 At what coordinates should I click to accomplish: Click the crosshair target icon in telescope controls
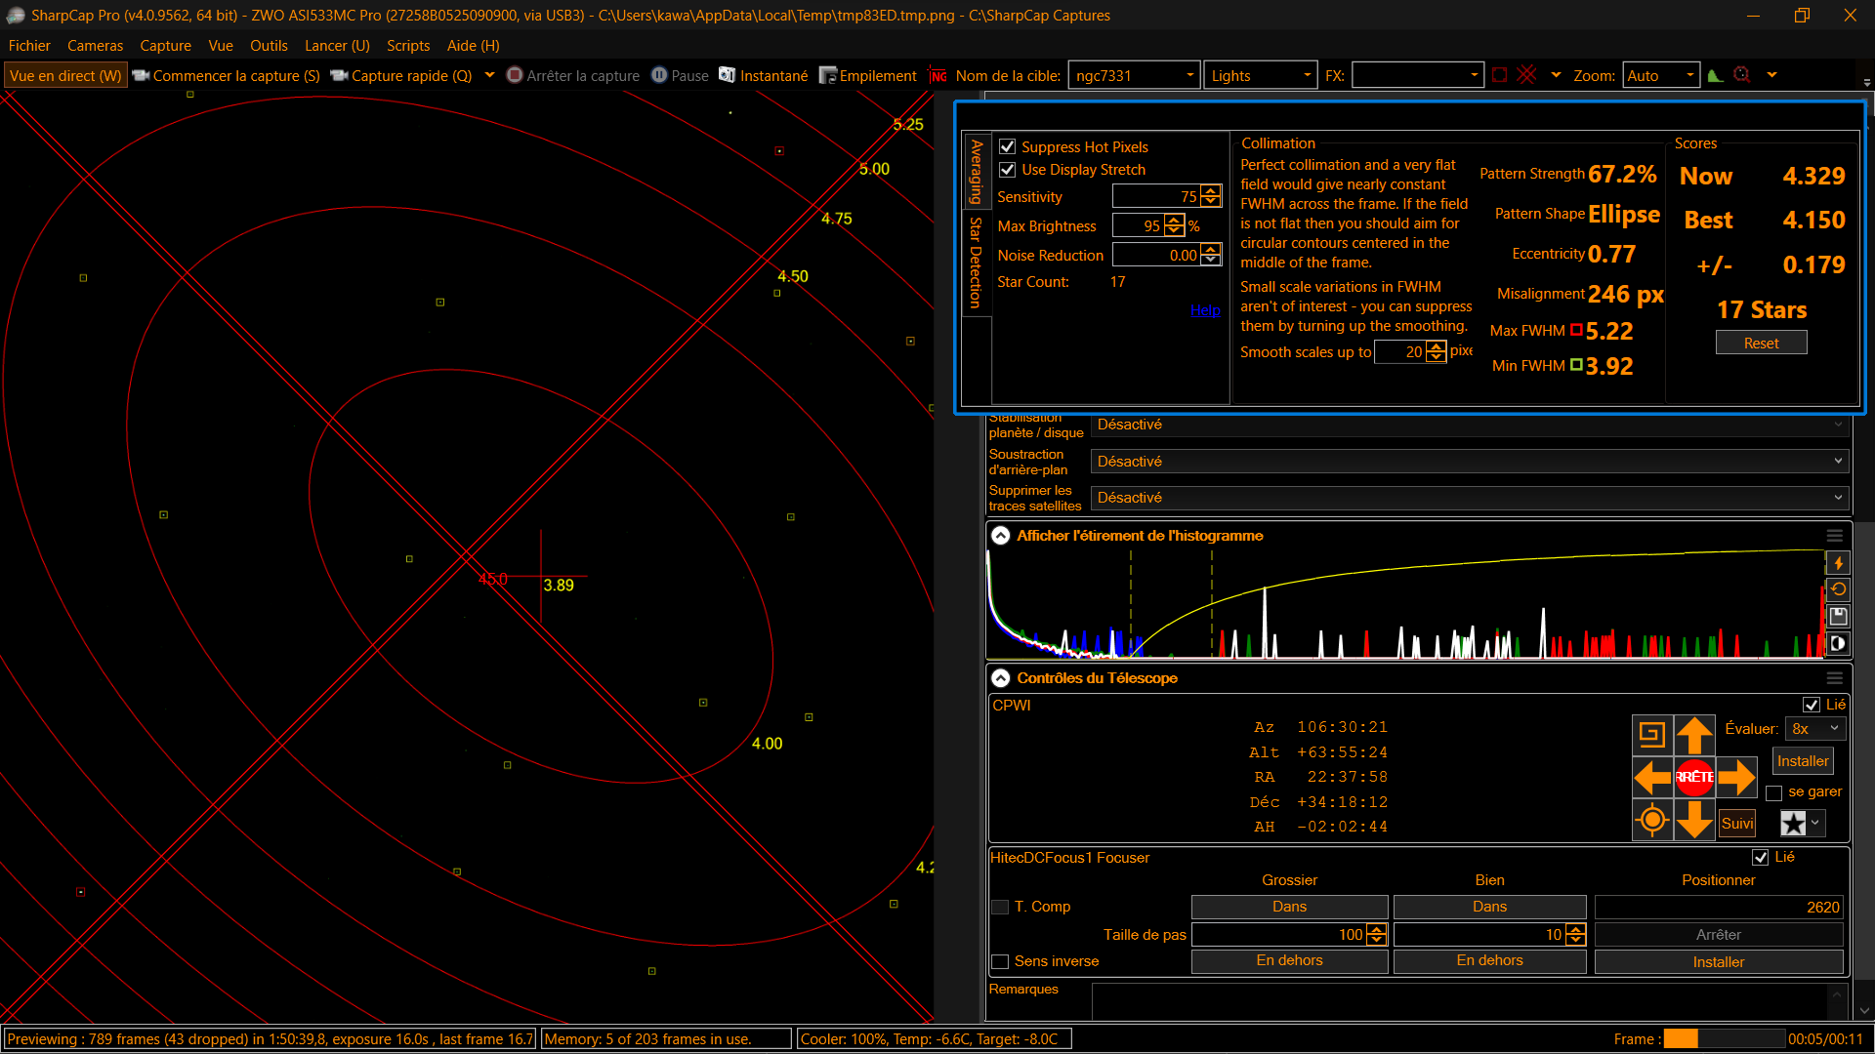pyautogui.click(x=1652, y=820)
